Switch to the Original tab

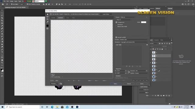coord(53,18)
